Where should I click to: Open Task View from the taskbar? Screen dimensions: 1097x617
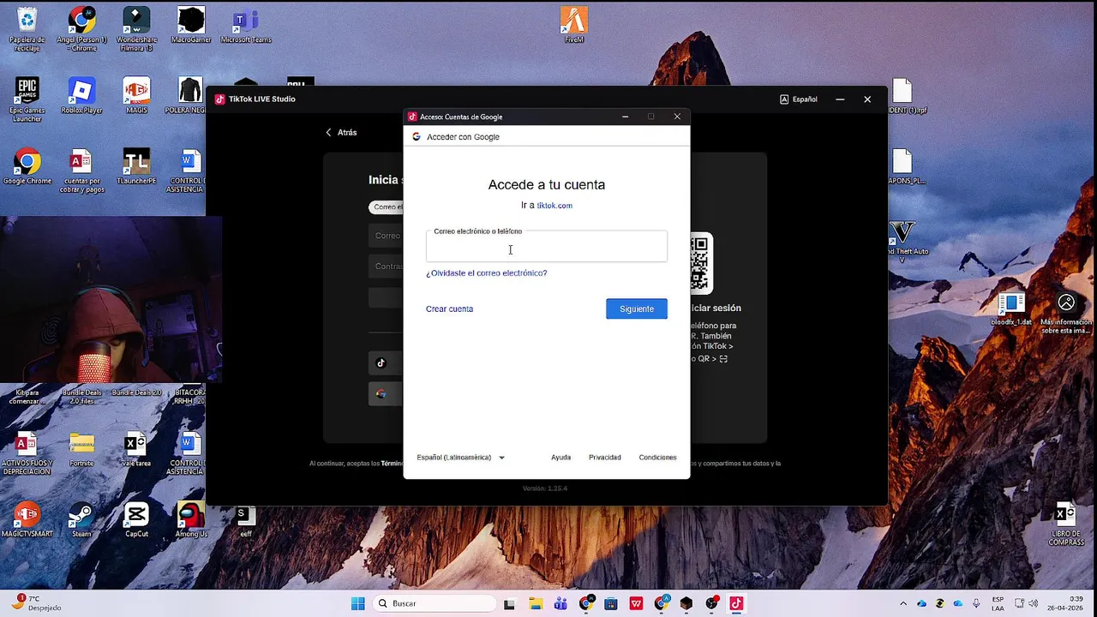(x=509, y=603)
